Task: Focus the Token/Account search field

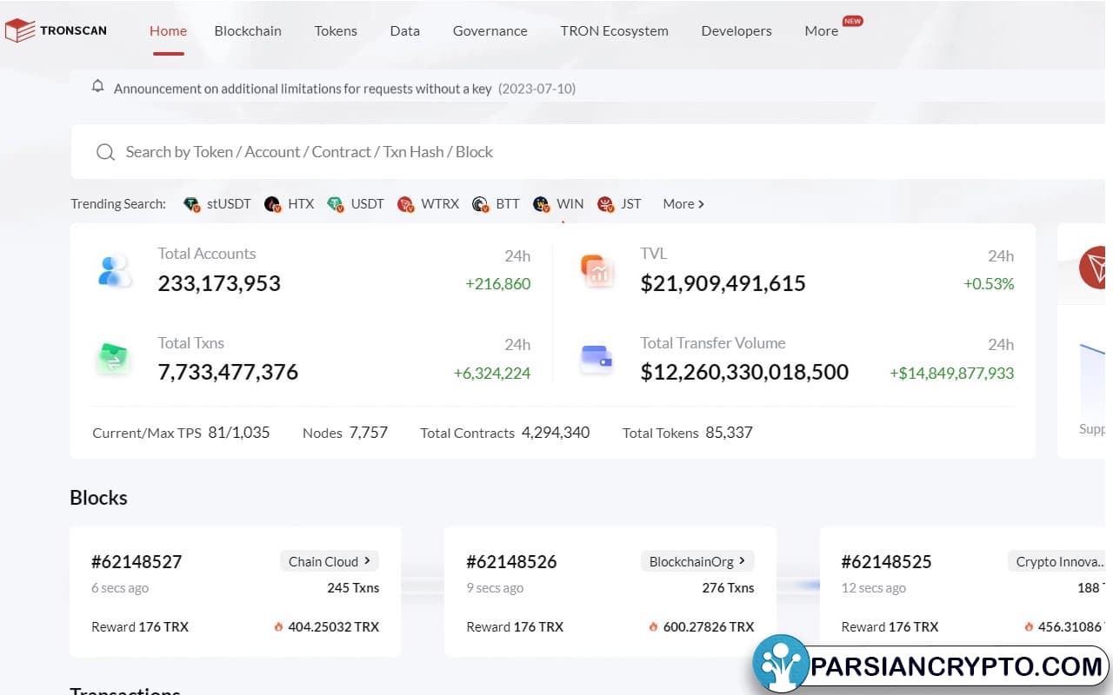Action: [522, 152]
